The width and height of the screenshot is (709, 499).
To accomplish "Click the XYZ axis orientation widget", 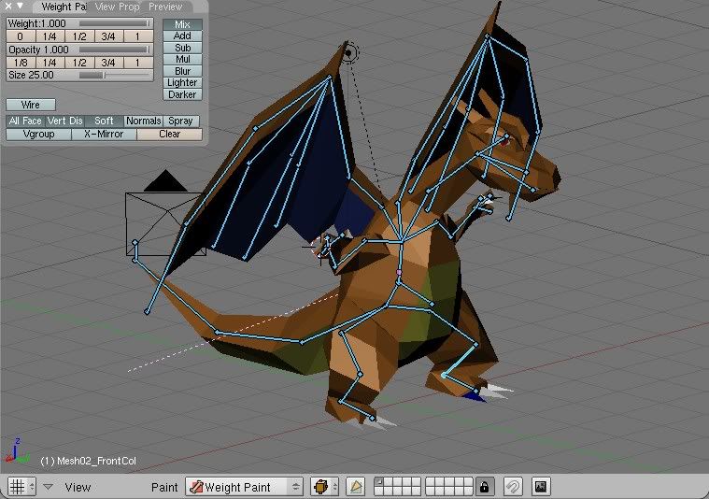I will pos(17,450).
